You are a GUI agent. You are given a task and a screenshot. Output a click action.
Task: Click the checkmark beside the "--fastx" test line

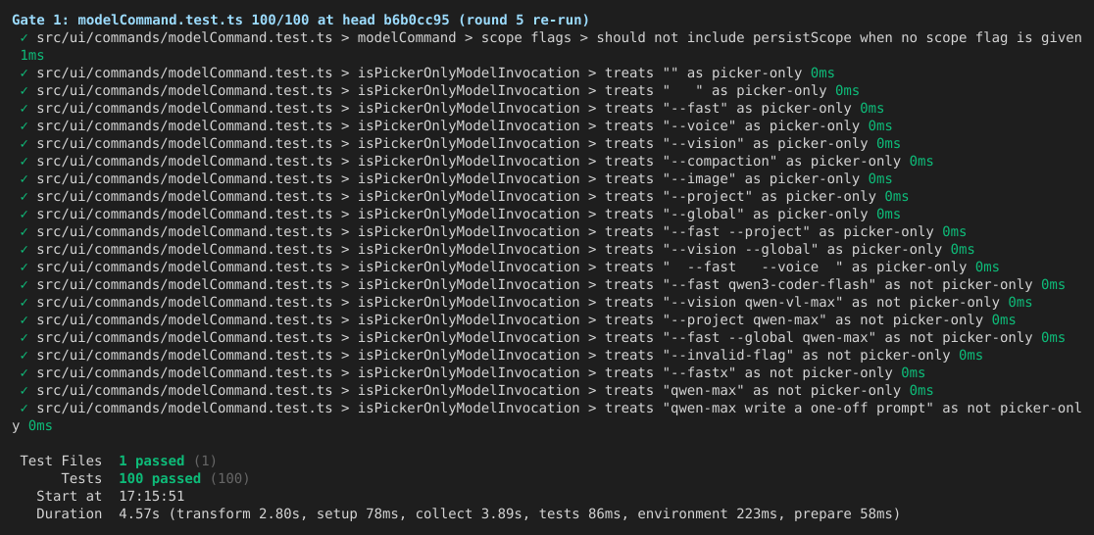click(x=25, y=373)
